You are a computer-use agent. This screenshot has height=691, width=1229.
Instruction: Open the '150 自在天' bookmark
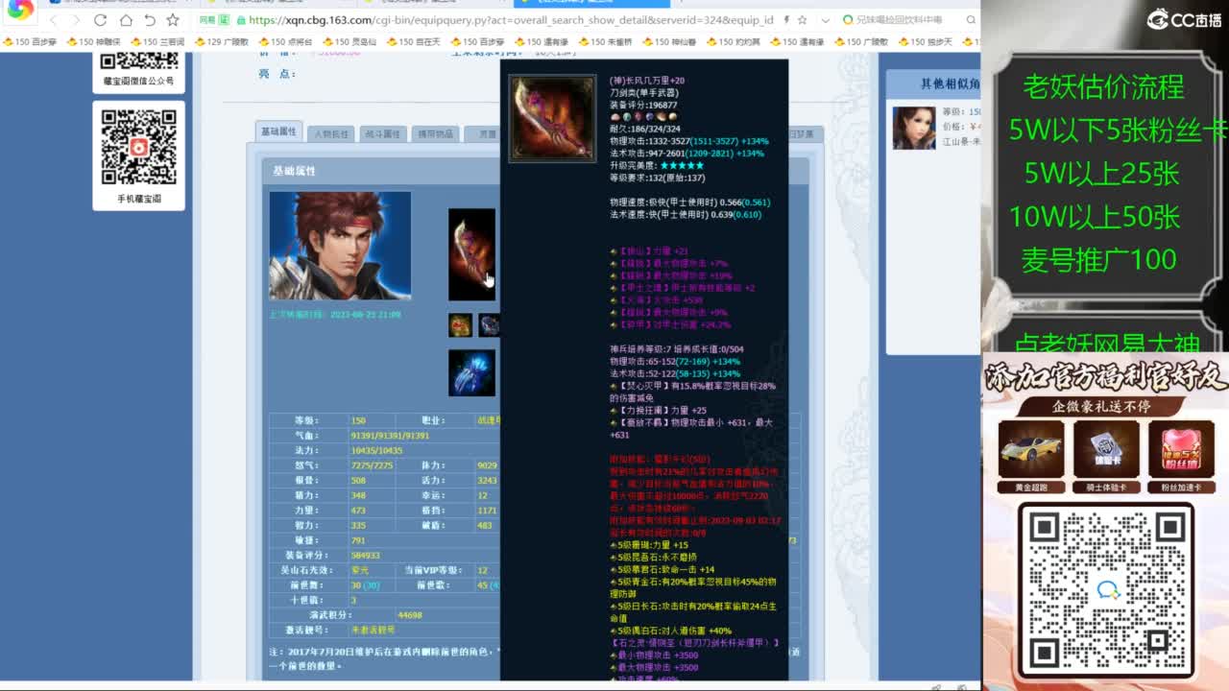pos(414,42)
